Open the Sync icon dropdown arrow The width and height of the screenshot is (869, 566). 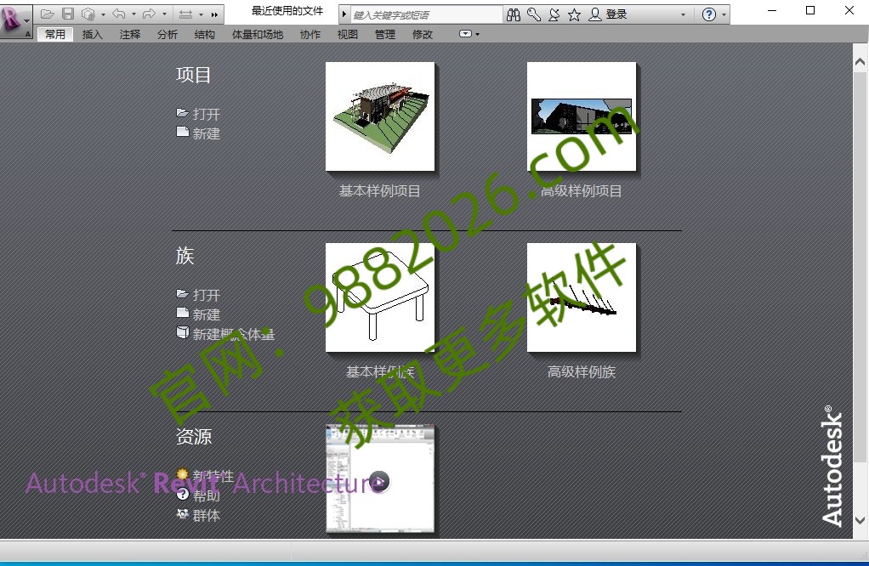click(103, 14)
